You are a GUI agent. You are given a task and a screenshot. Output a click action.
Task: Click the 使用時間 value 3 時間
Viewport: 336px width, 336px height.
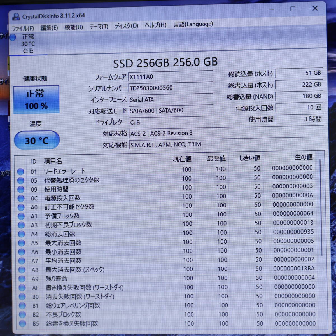[300, 119]
